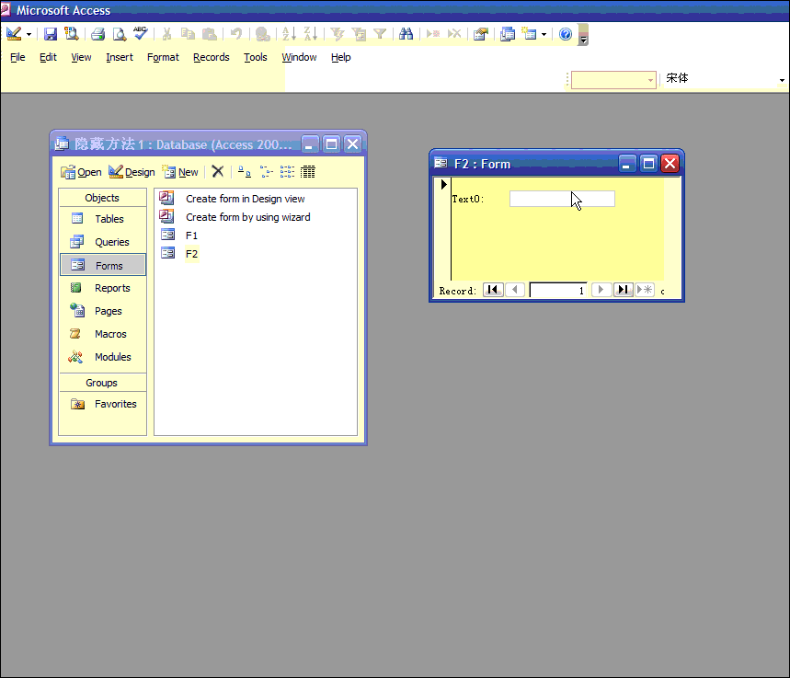Viewport: 790px width, 678px height.
Task: Click Sort Descending Z-A icon
Action: click(x=310, y=34)
